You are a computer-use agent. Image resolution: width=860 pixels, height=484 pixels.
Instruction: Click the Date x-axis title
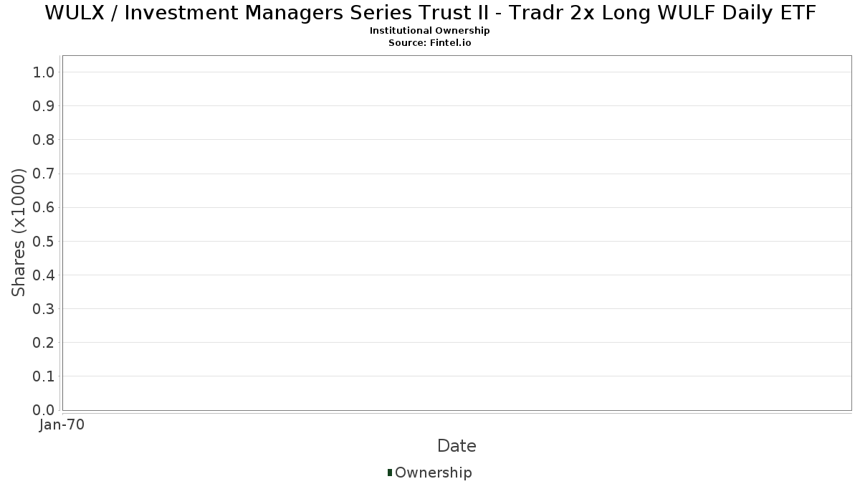457,446
